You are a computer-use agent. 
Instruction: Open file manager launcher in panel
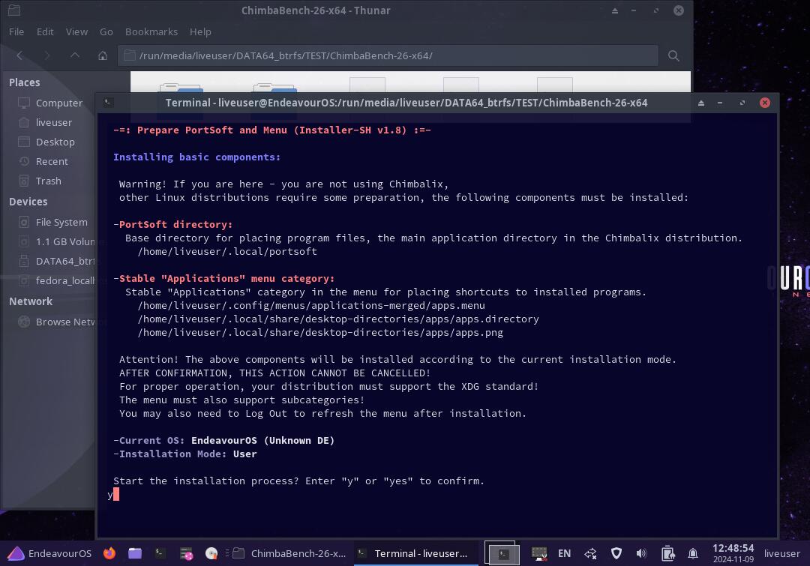pos(135,553)
